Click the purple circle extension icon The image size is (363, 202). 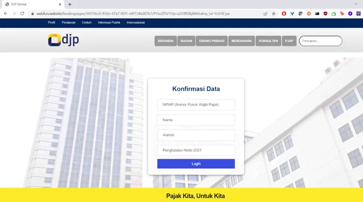click(350, 14)
